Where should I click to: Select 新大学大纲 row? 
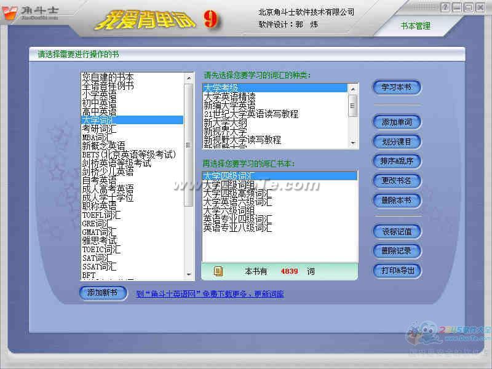tap(275, 122)
